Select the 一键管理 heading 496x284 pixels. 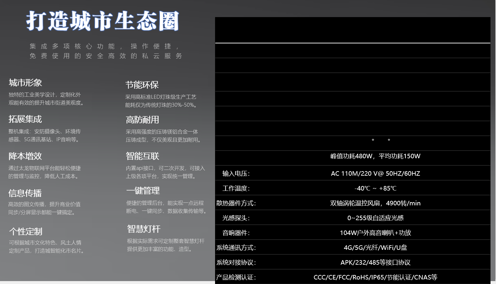pyautogui.click(x=143, y=191)
